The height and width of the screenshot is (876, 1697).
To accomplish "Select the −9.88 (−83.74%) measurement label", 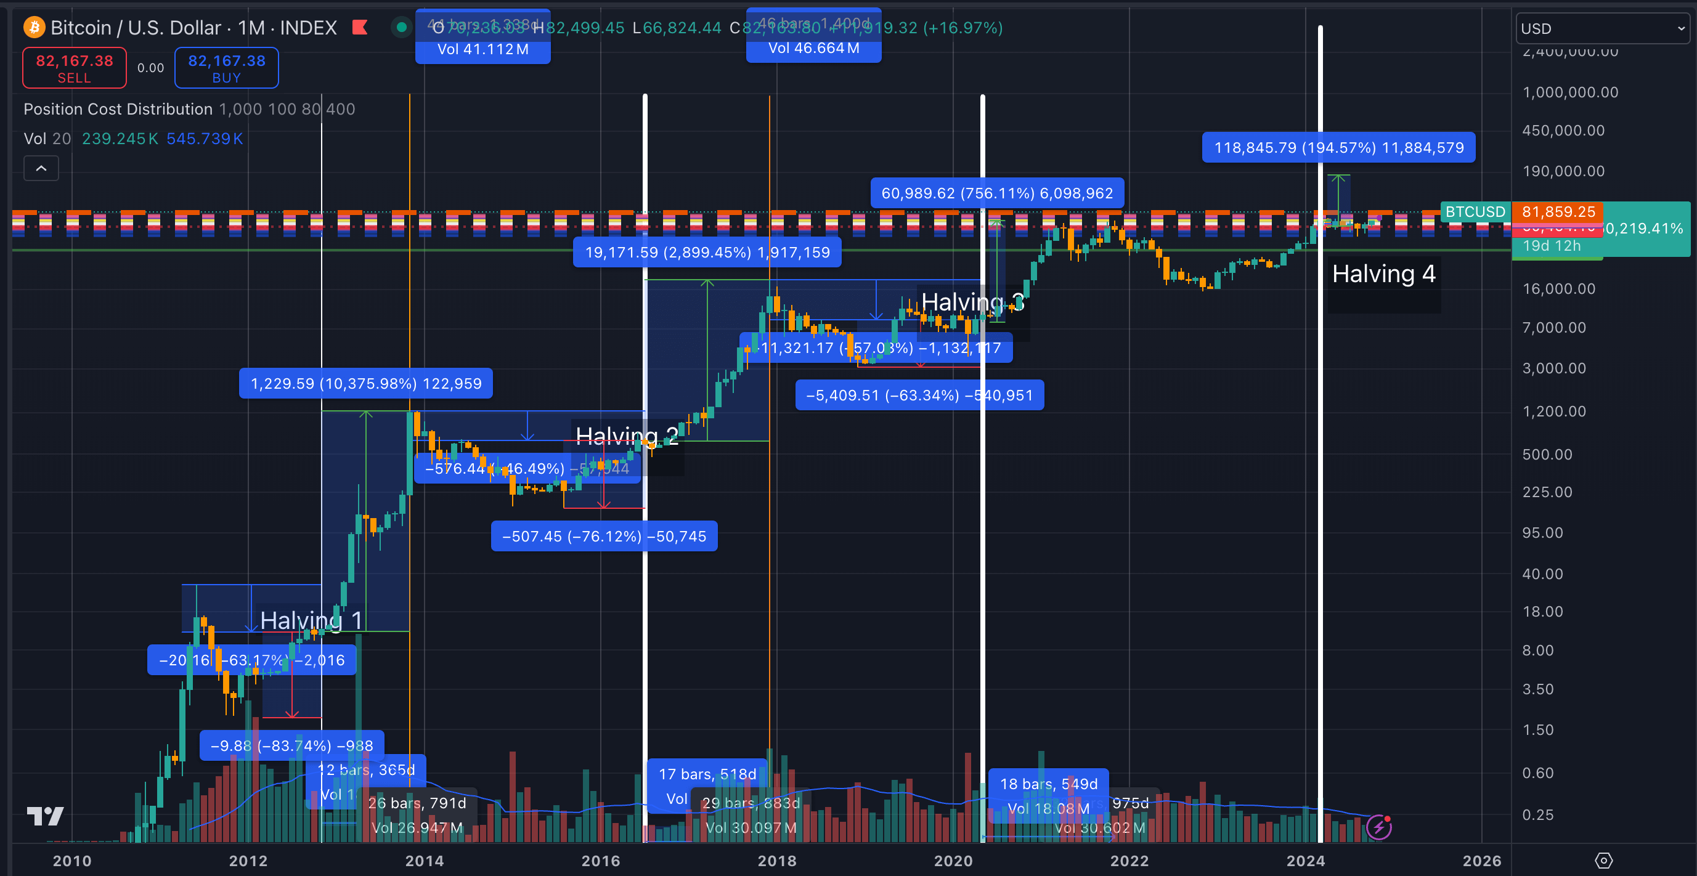I will pos(292,745).
